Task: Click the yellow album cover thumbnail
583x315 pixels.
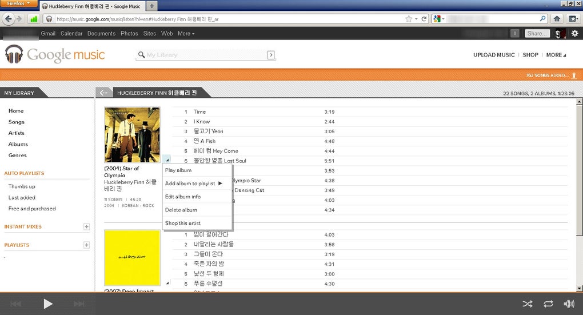Action: tap(133, 257)
